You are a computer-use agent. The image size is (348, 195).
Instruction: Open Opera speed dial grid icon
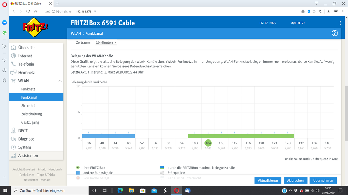pyautogui.click(x=35, y=11)
